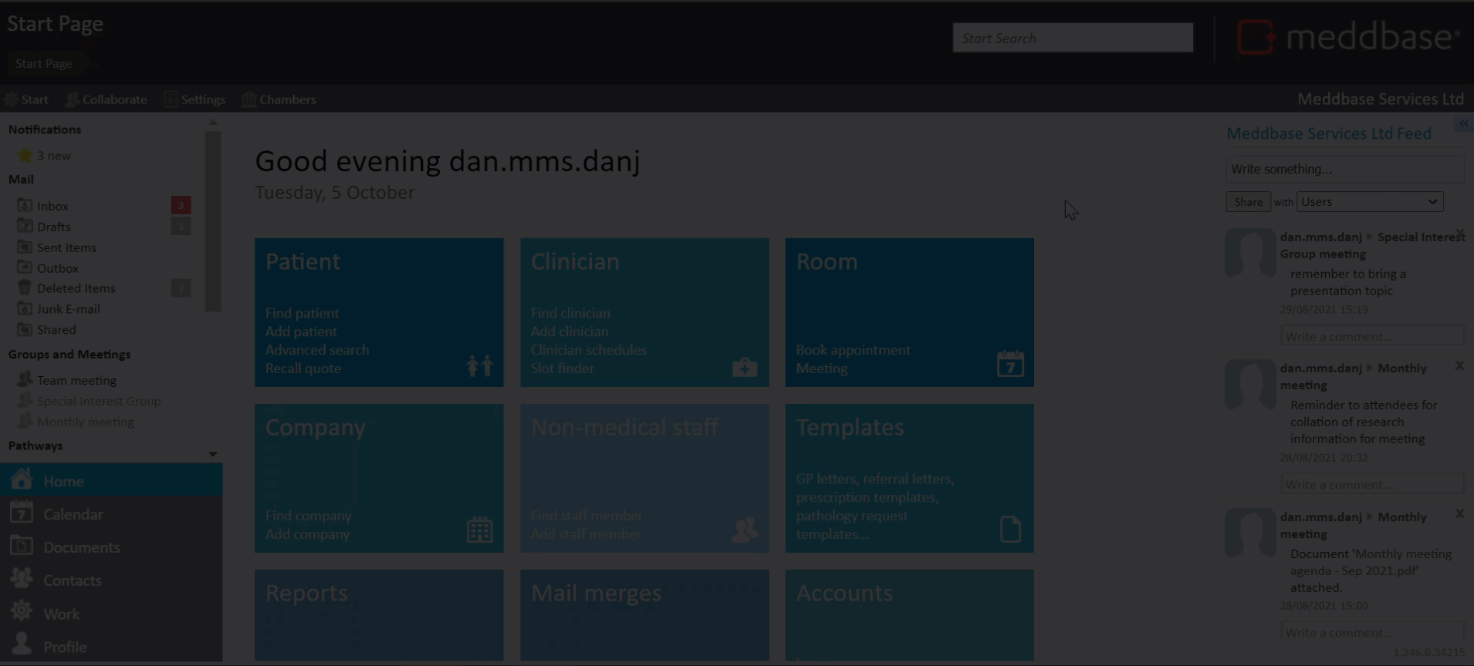1474x666 pixels.
Task: Click the Clinician tile medical bag icon
Action: [745, 367]
